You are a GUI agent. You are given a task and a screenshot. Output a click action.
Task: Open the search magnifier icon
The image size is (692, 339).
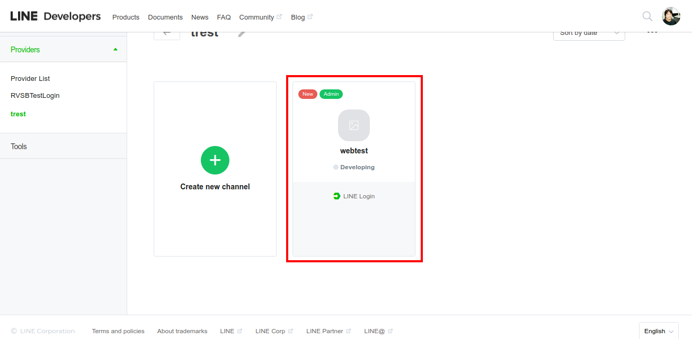(647, 16)
